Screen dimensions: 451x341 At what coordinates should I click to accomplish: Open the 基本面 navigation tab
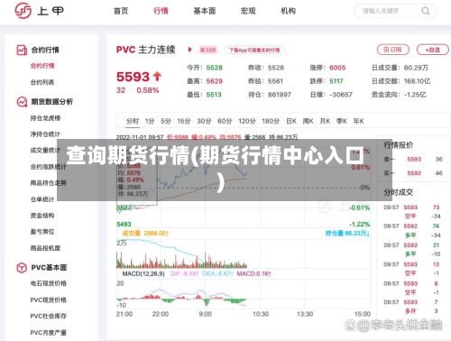click(205, 11)
